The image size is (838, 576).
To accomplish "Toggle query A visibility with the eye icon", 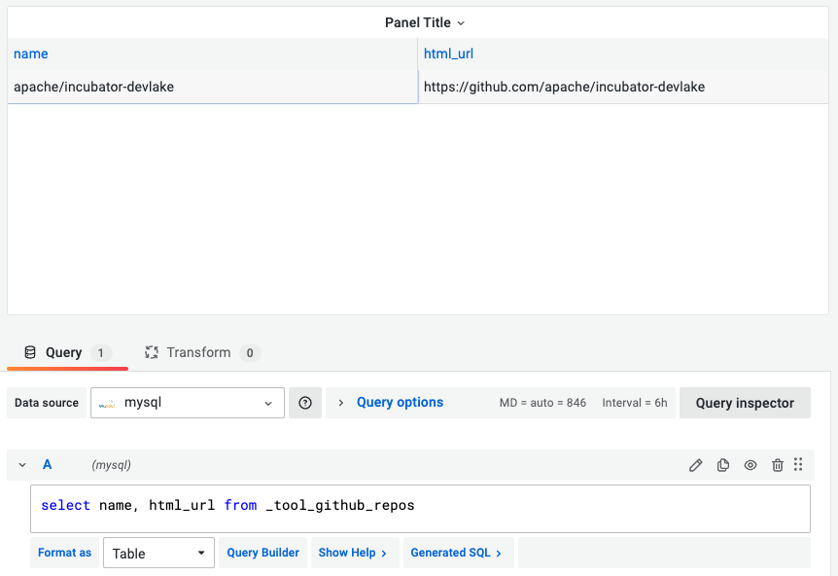I will (751, 465).
